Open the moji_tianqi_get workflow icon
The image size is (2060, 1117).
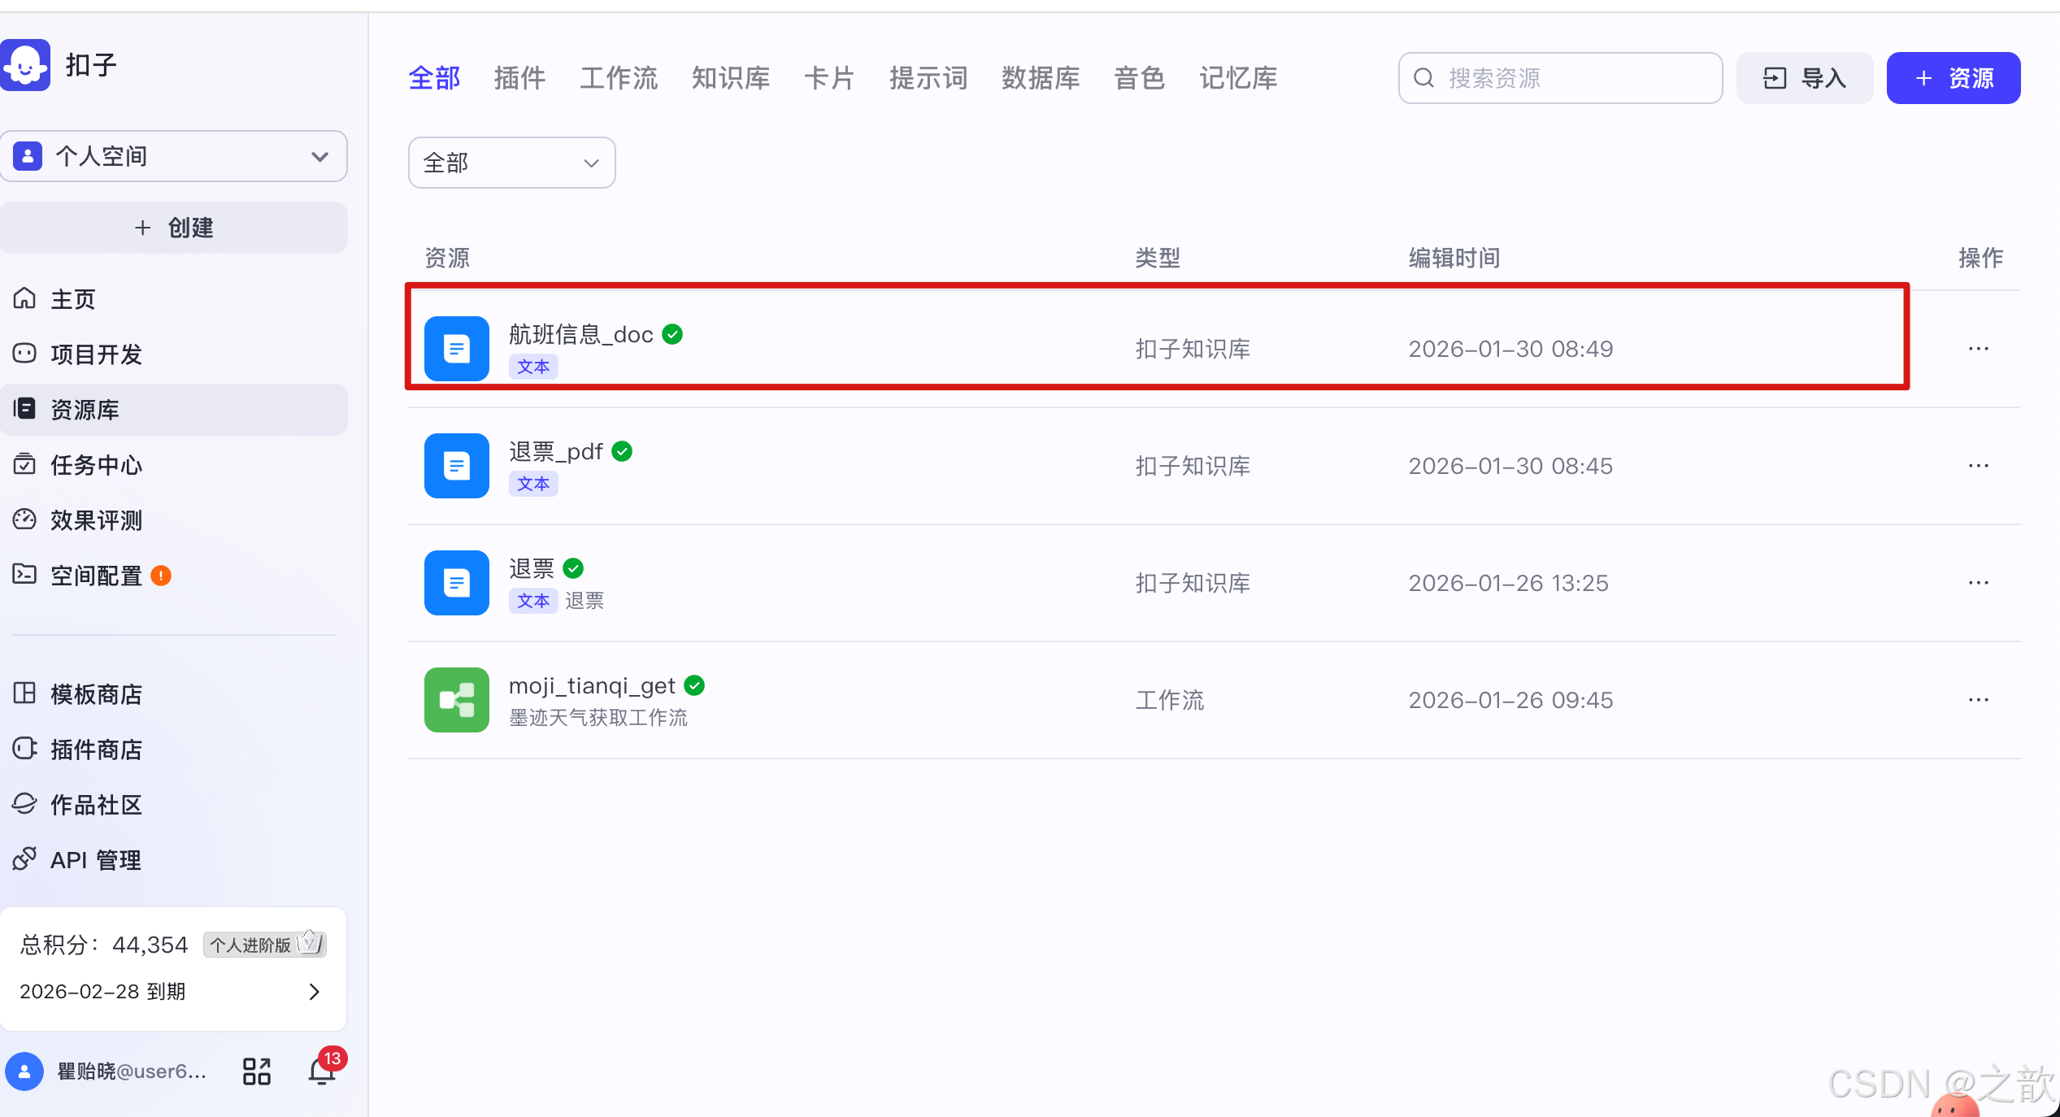(x=456, y=700)
